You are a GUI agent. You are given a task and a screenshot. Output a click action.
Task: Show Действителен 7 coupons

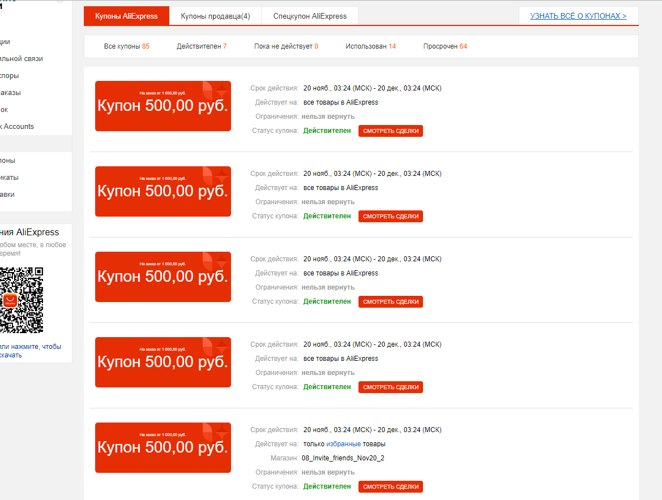point(202,46)
